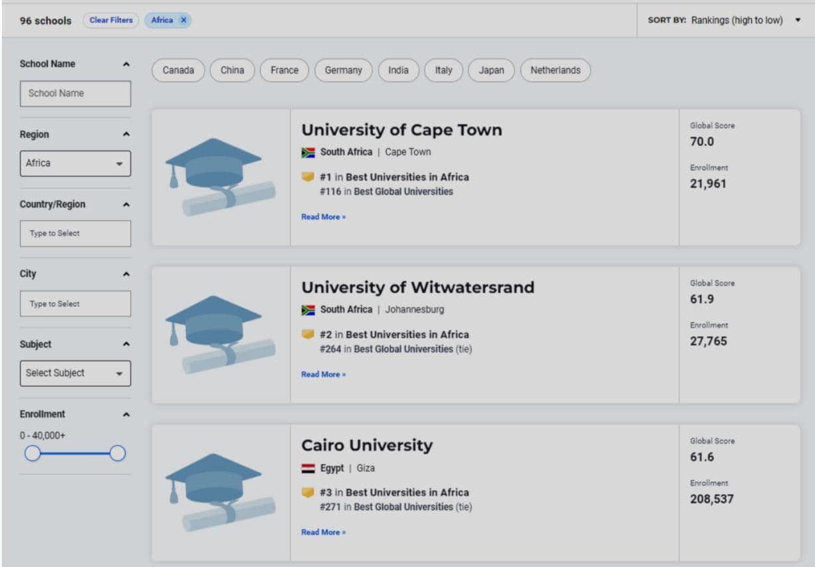The width and height of the screenshot is (815, 567).
Task: Select the Germany country filter pill
Action: [x=343, y=70]
